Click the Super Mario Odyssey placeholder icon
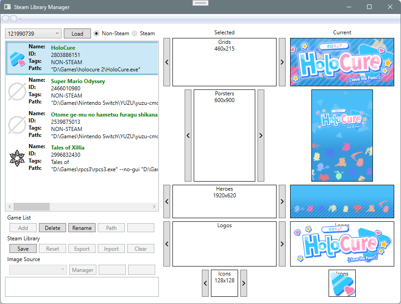 [17, 91]
